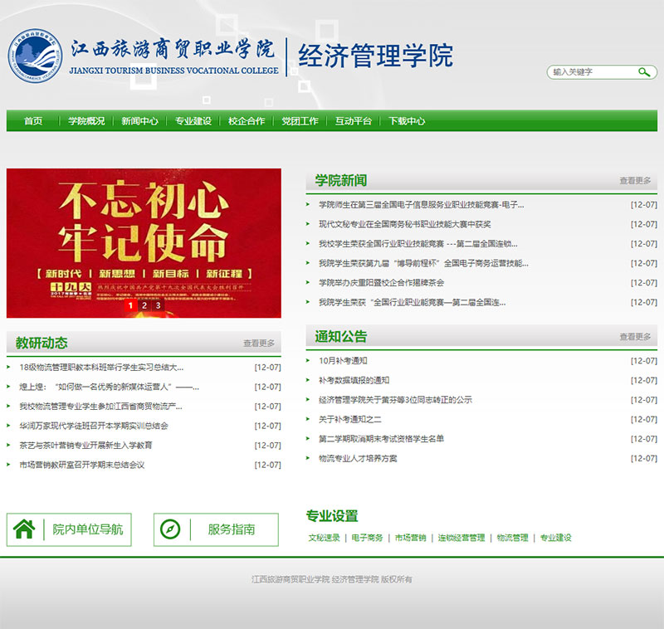Open 专业建设 link under 专业设置
This screenshot has height=629, width=664.
(x=555, y=538)
